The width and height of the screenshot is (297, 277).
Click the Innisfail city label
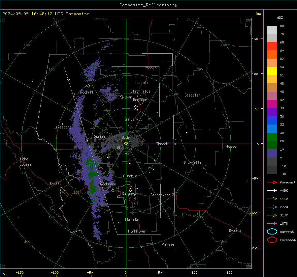133,119
